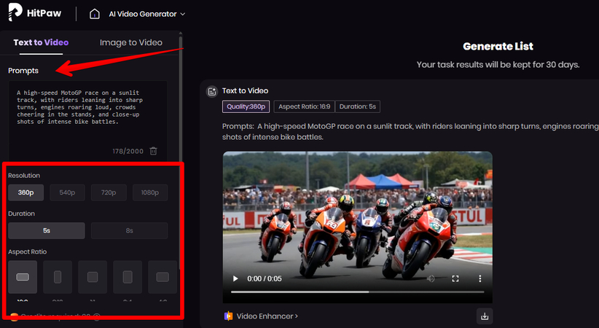Select 720p resolution

coord(109,192)
